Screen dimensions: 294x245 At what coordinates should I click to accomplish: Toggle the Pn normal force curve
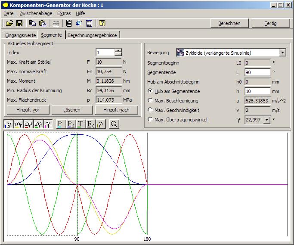coord(70,124)
